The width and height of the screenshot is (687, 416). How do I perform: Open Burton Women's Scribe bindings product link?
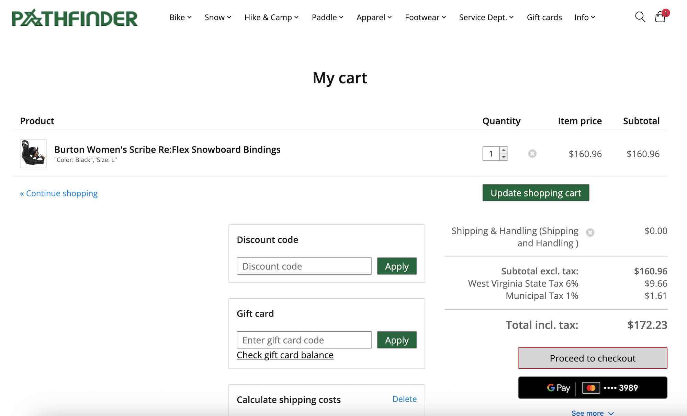(167, 150)
